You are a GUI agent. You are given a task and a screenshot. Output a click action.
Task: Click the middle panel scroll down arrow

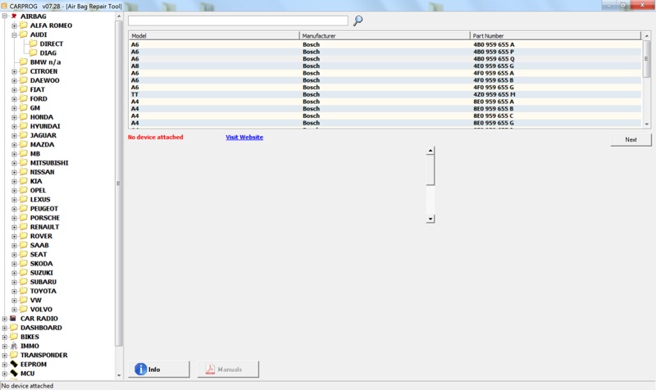430,219
